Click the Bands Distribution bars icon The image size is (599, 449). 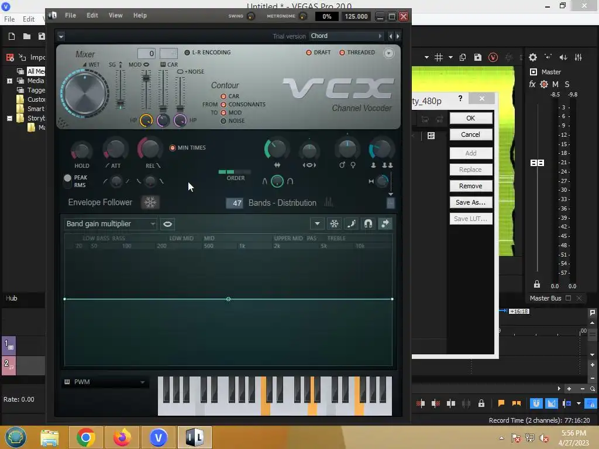329,202
